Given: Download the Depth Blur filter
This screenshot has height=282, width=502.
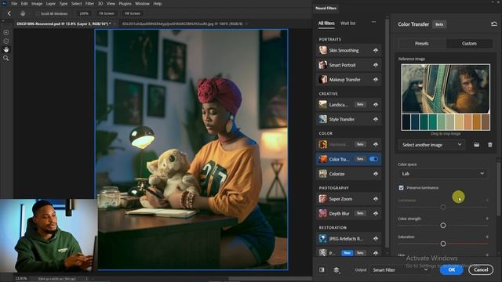Looking at the screenshot, I should click(x=376, y=214).
